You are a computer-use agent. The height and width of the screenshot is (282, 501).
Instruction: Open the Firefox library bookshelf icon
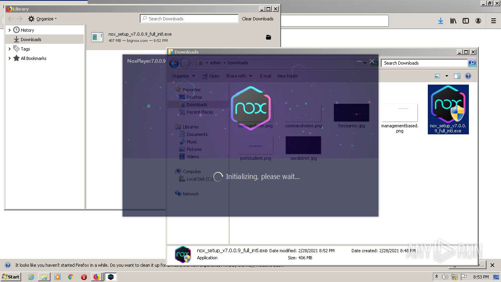453,21
